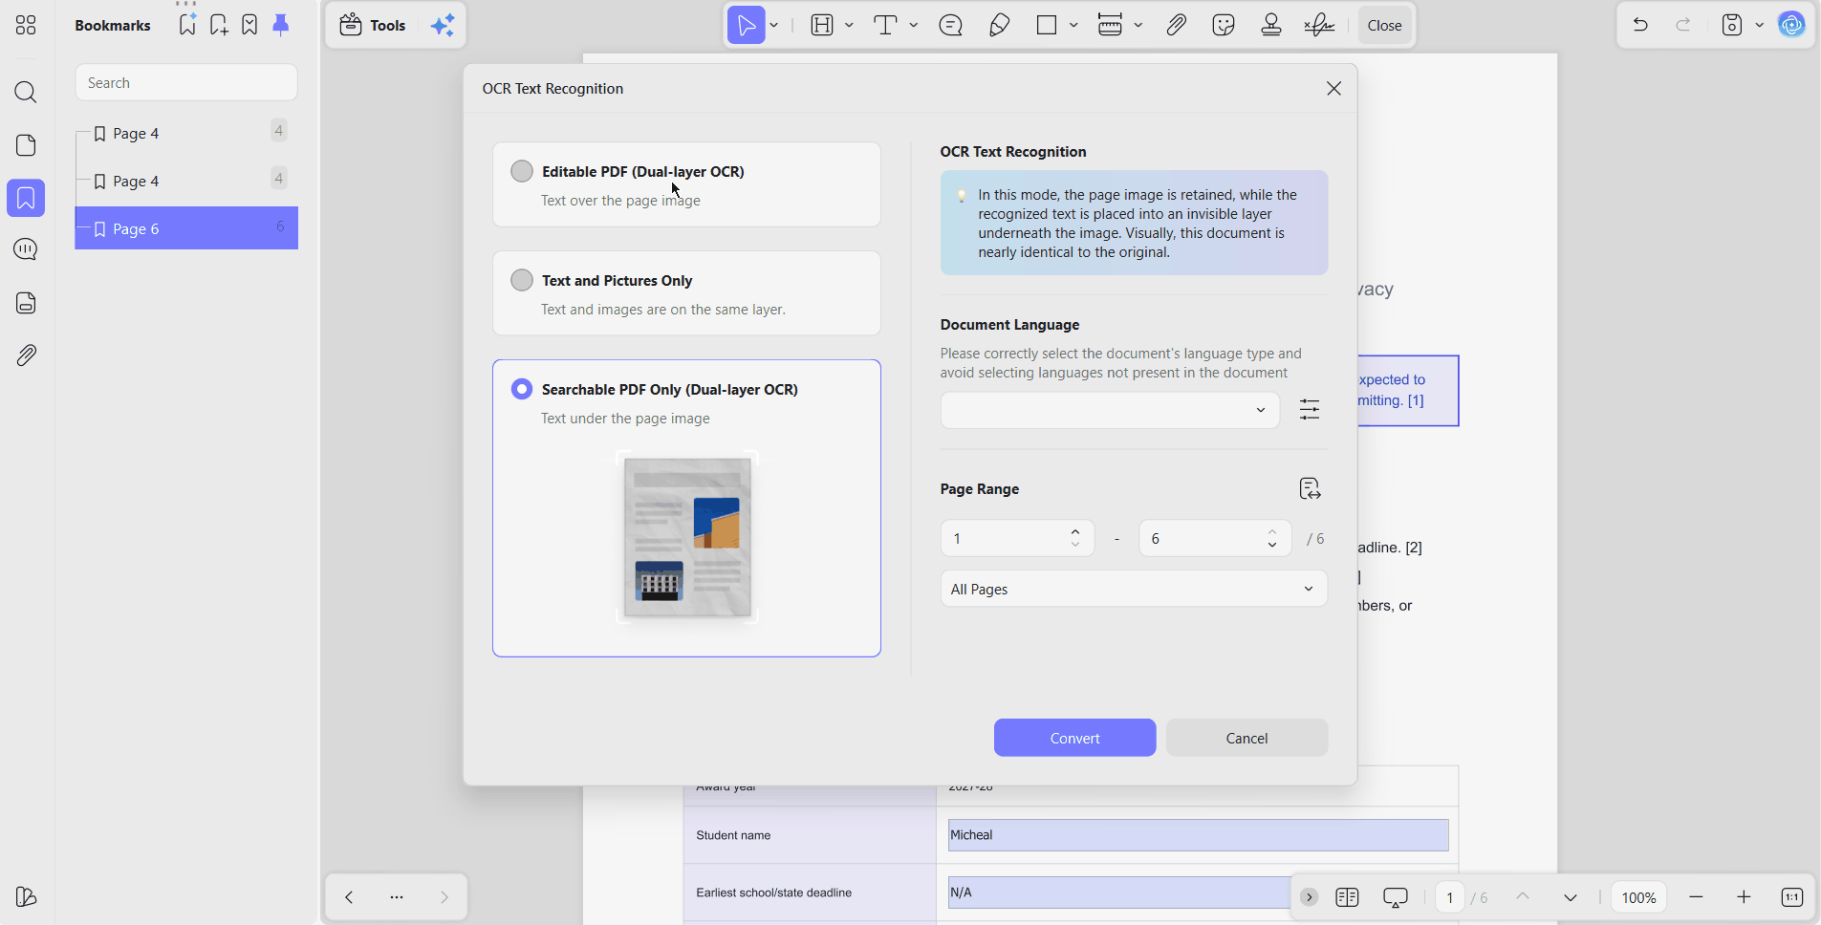
Task: Click the attach file paperclip tool
Action: coord(1177,25)
